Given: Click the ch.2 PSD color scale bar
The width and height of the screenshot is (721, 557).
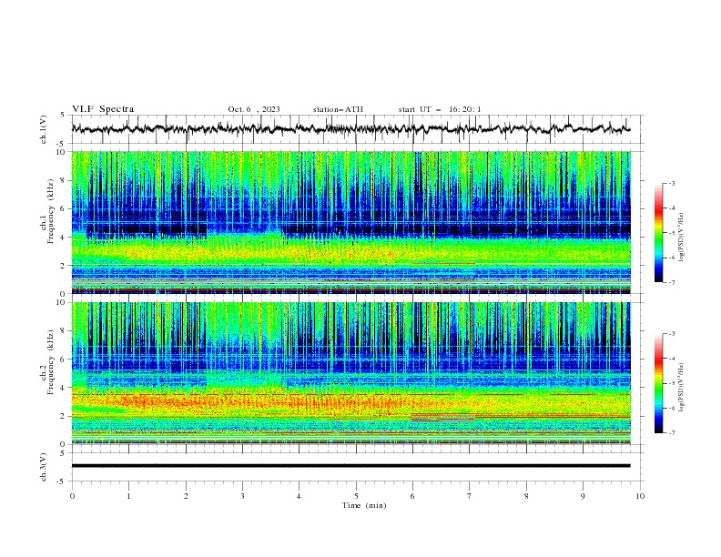Looking at the screenshot, I should coord(658,383).
